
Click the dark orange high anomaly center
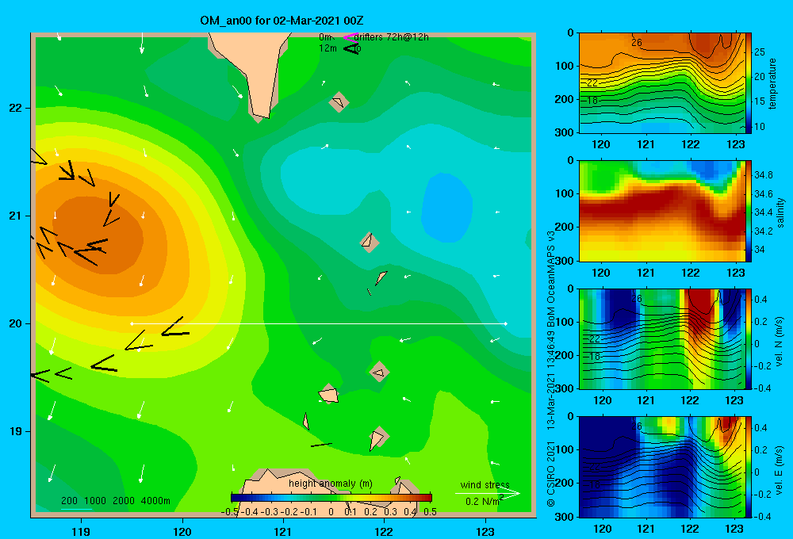(x=98, y=235)
